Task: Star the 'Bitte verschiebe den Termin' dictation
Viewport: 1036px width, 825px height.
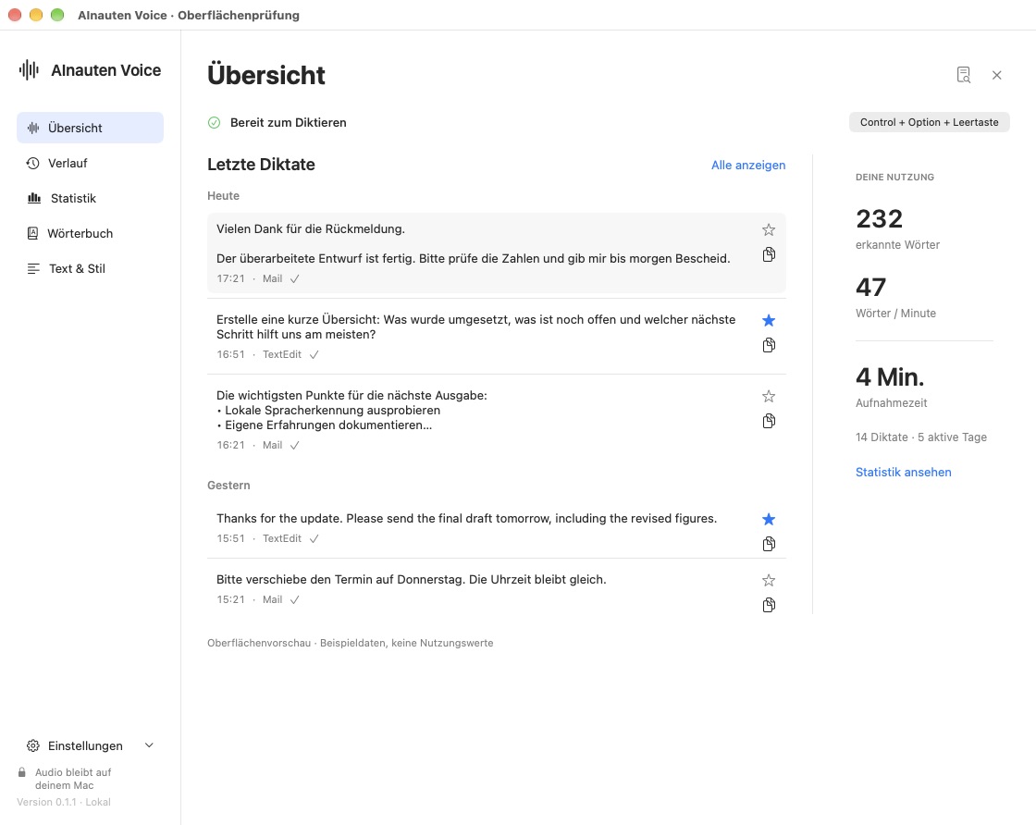Action: (x=769, y=581)
